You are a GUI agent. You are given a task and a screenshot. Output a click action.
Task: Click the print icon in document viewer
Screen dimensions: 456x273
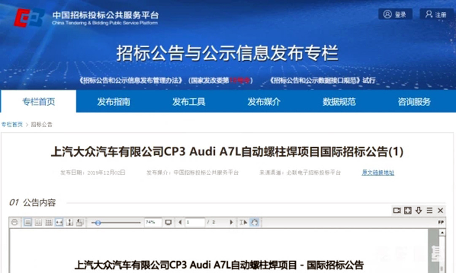(x=15, y=222)
